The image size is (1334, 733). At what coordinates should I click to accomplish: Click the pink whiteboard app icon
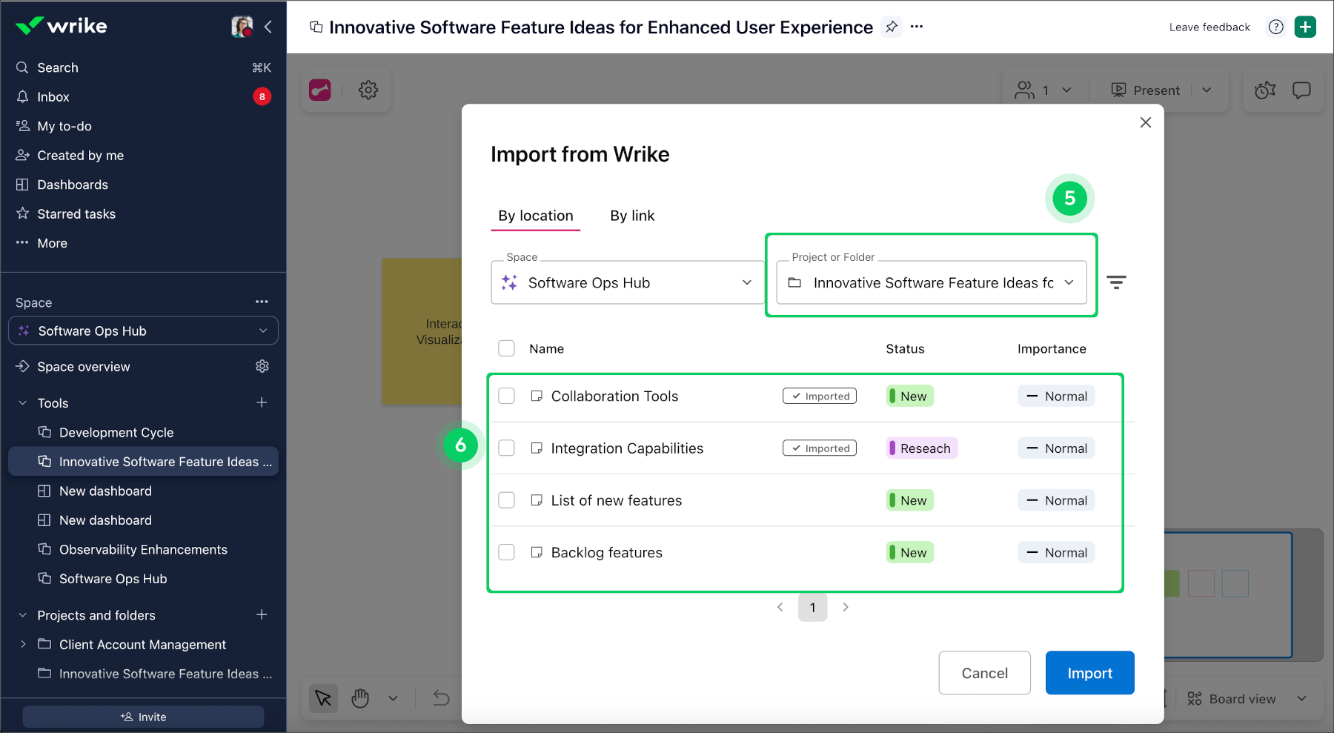click(320, 90)
